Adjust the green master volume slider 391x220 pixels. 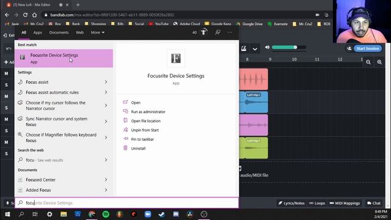click(288, 47)
